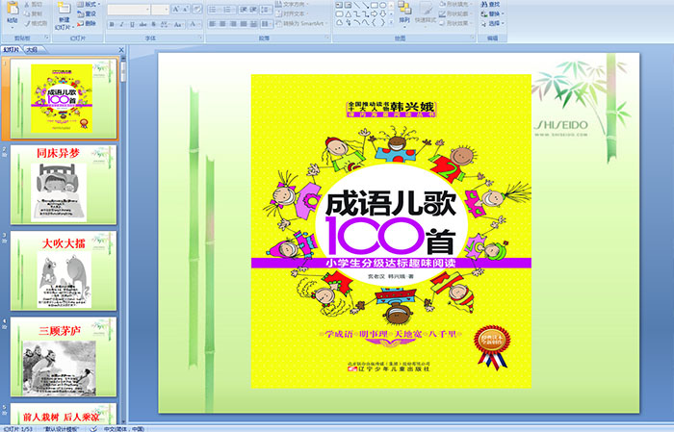The width and height of the screenshot is (674, 432).
Task: Select the Down Arrow block shape
Action: pyautogui.click(x=382, y=14)
